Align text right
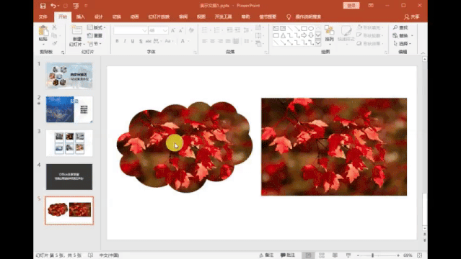The image size is (461, 259). pyautogui.click(x=220, y=41)
